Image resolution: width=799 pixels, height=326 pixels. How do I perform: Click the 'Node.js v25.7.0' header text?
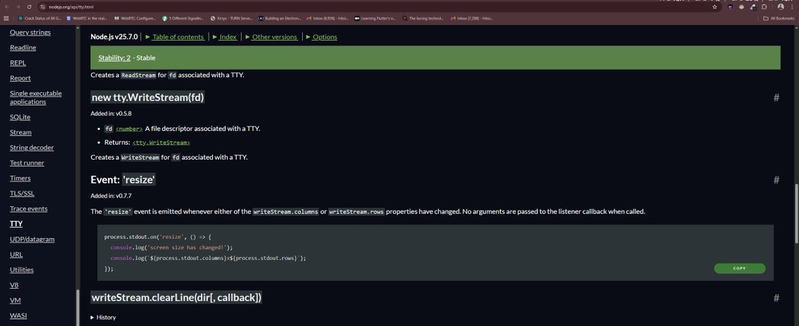pos(115,37)
